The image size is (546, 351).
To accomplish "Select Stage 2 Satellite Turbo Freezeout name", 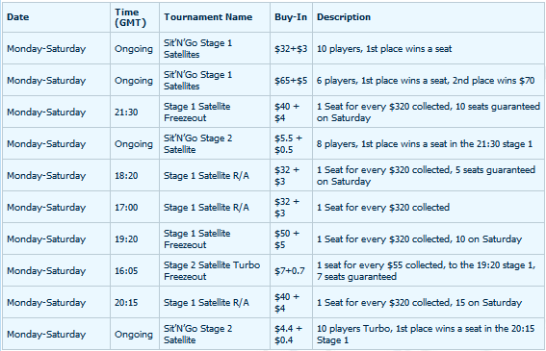I will click(212, 270).
